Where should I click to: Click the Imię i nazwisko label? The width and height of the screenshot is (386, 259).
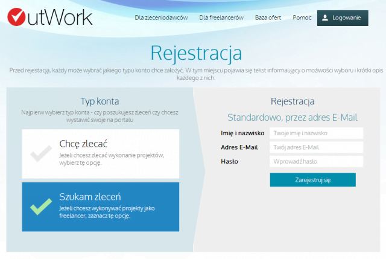(x=242, y=133)
